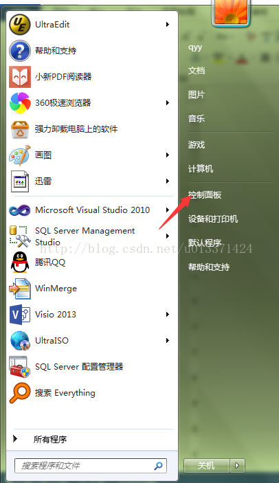Screen dimensions: 279x483
Task: Expand the 迅雷 submenu arrow
Action: (x=168, y=181)
